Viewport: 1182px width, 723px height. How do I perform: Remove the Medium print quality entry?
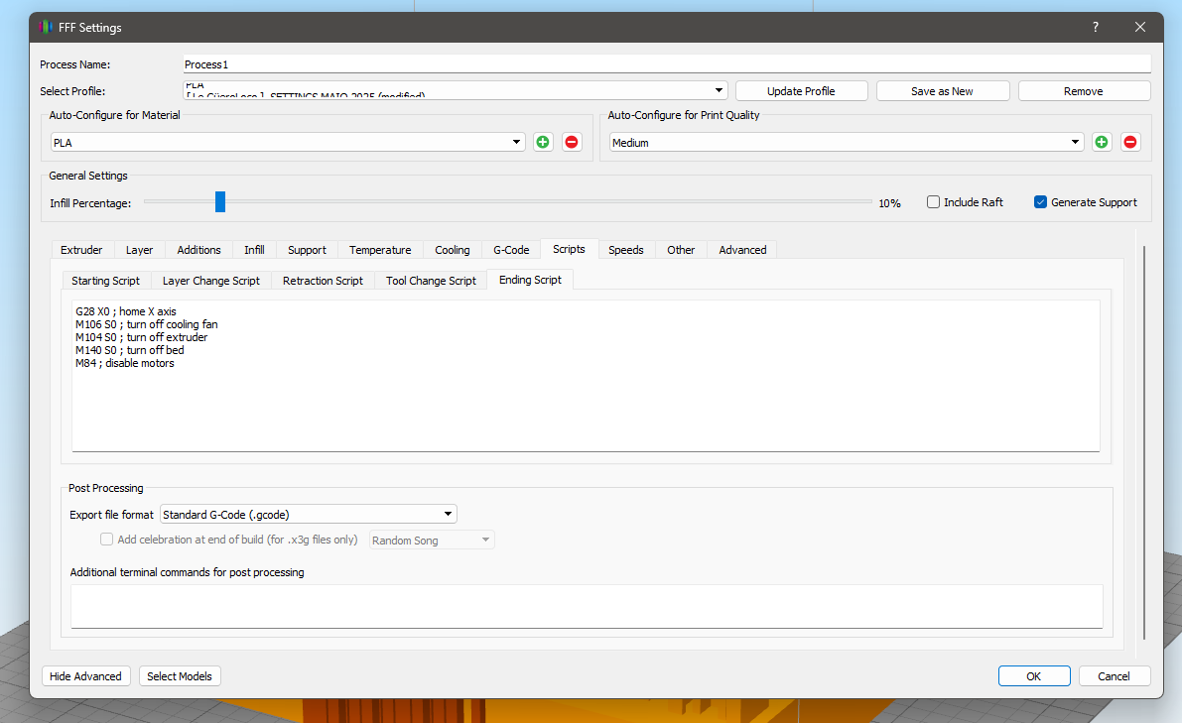point(1130,143)
